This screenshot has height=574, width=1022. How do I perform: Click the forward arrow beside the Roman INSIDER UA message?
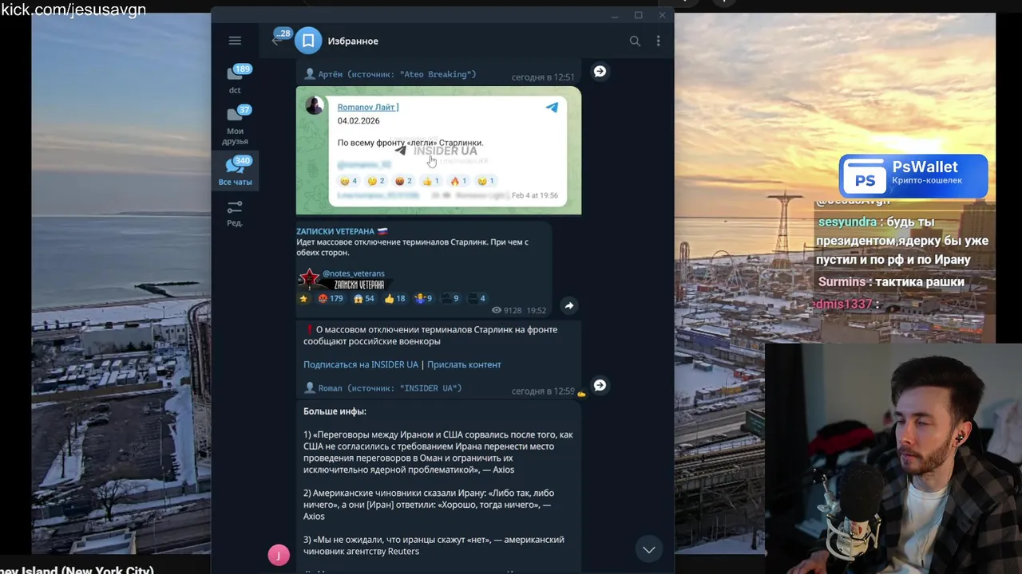(600, 385)
